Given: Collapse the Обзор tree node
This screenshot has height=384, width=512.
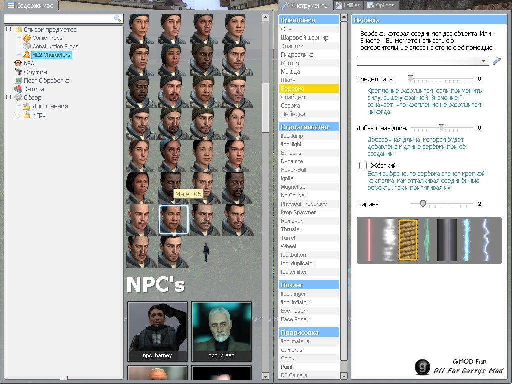Looking at the screenshot, I should [9, 97].
